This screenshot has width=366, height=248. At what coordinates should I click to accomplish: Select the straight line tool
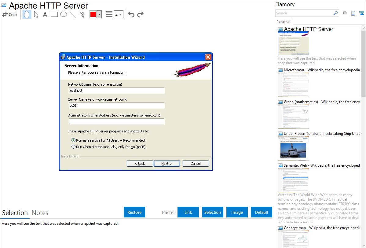tap(73, 14)
